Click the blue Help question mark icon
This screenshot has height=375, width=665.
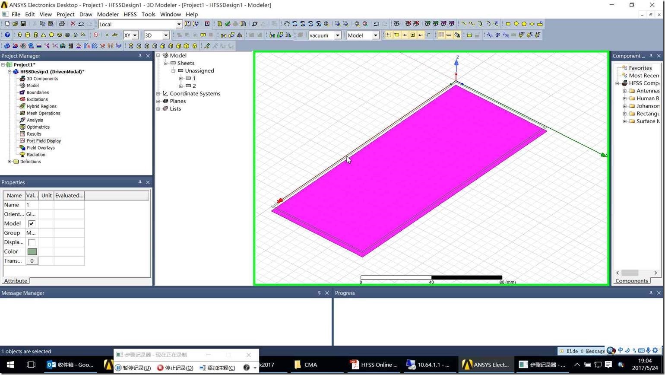click(x=7, y=35)
